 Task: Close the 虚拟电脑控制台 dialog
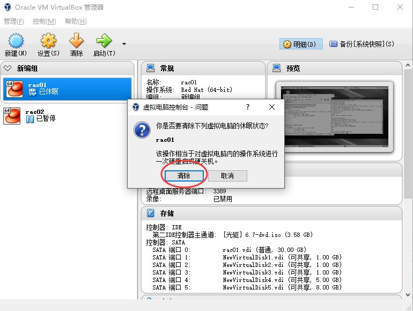(272, 107)
